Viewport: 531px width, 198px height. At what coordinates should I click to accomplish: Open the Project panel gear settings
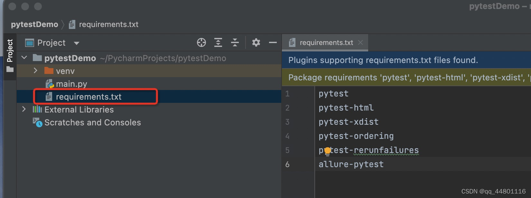click(256, 42)
